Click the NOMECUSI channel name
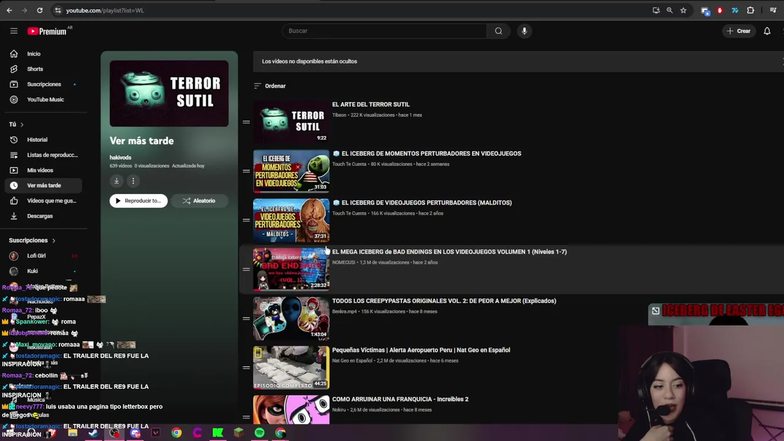Screen dimensions: 784x441 click(x=343, y=262)
